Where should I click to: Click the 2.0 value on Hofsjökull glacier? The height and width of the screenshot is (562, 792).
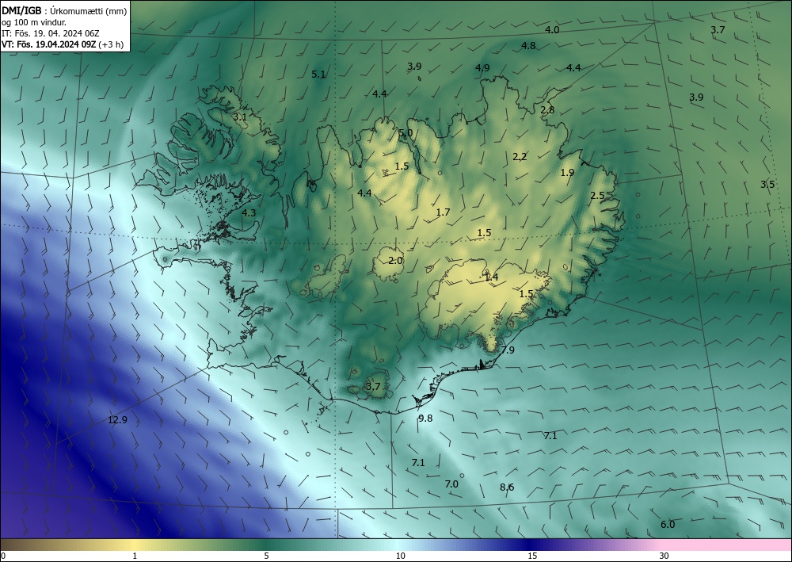pos(395,260)
